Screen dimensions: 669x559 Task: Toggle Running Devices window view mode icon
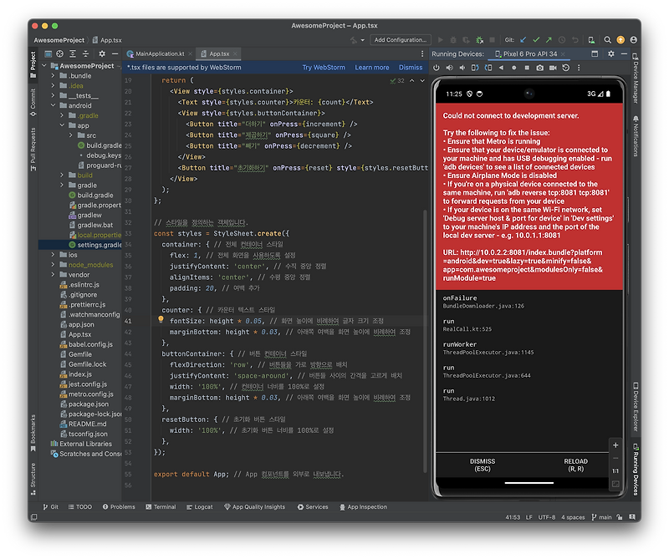595,53
